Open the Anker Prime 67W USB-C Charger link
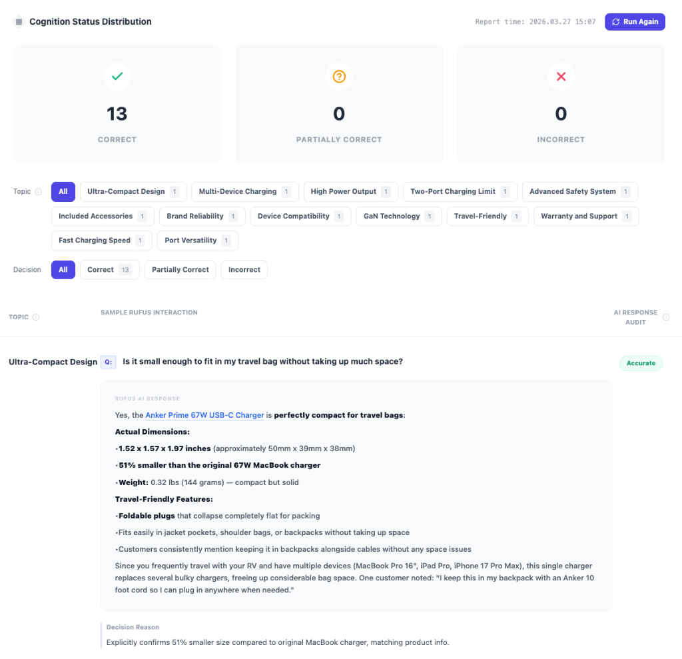This screenshot has width=682, height=659. (x=204, y=415)
